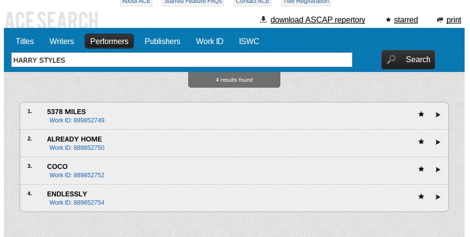Open the download ASCAP repertory link
Screen dimensions: 470x237
317,20
